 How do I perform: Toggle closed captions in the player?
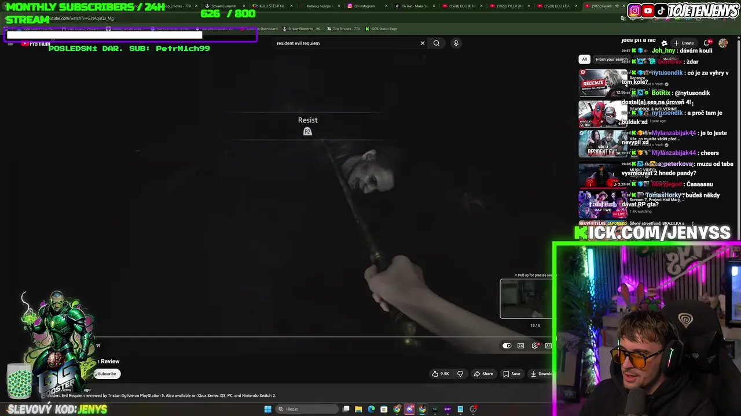[x=521, y=346]
